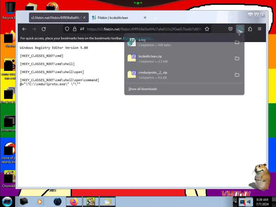Toggle the downloads panel button
This screenshot has height=207, width=276.
point(240,29)
